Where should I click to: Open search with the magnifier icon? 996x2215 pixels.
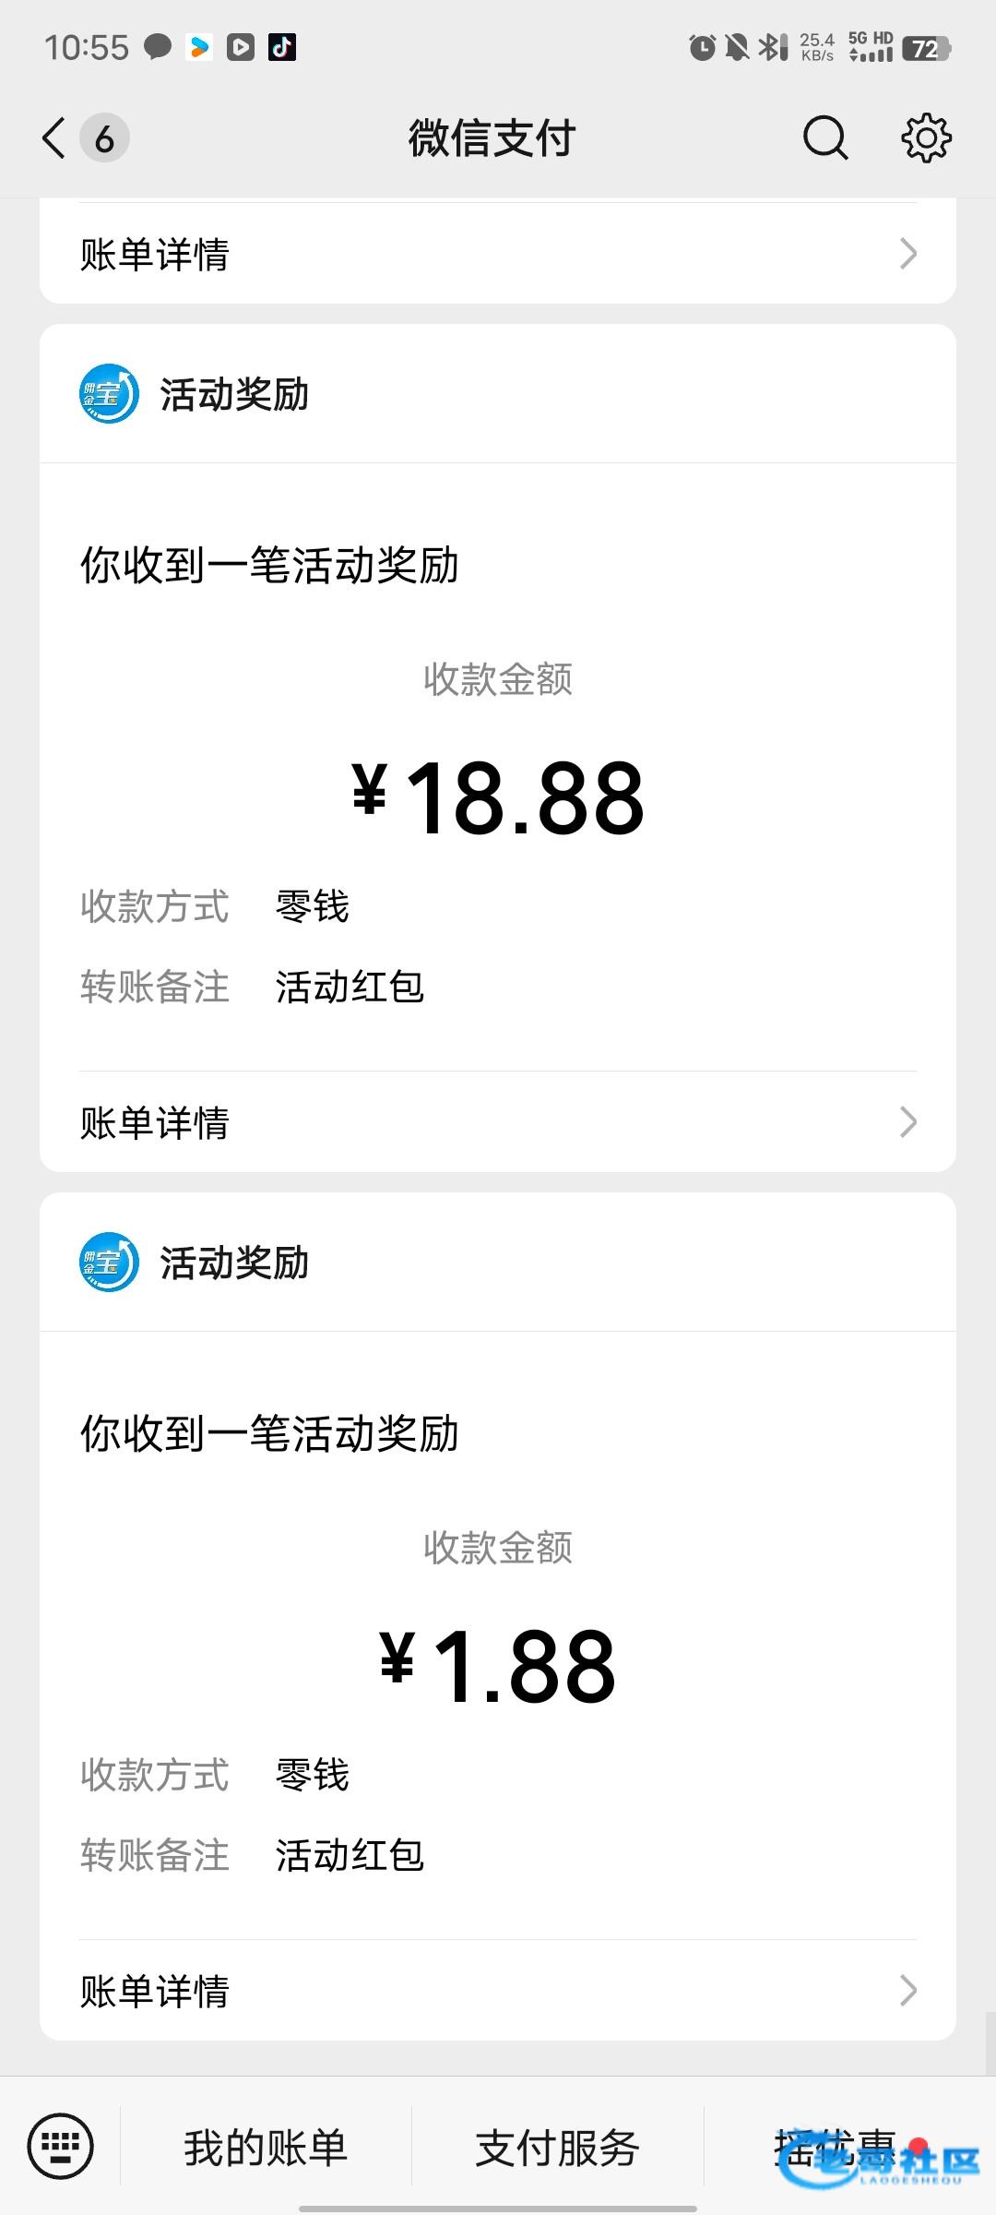pyautogui.click(x=824, y=138)
